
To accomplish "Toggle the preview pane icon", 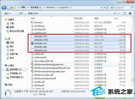I will pos(124,14).
